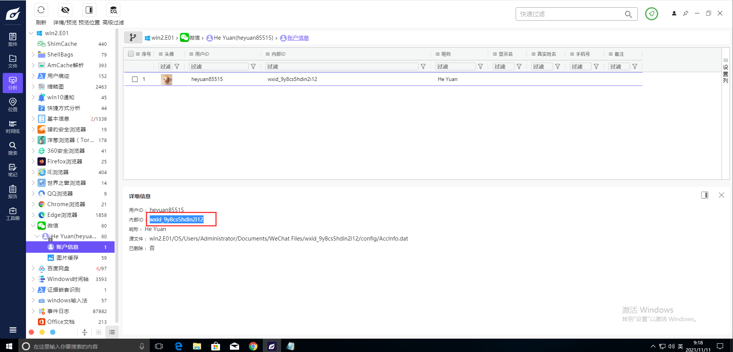Image resolution: width=733 pixels, height=352 pixels.
Task: Open the 时间线 sidebar section
Action: [x=13, y=126]
